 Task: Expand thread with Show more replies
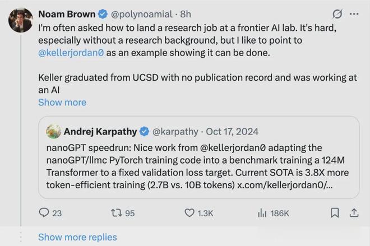tap(77, 237)
